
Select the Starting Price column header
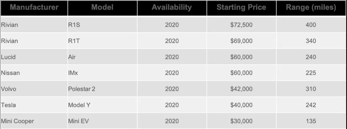coord(241,8)
